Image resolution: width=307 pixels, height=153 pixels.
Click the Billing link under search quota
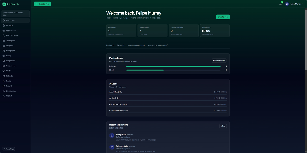tap(4, 15)
